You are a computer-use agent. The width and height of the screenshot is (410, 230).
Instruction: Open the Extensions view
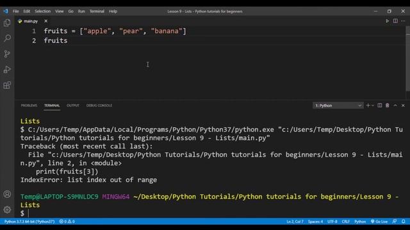(x=7, y=85)
